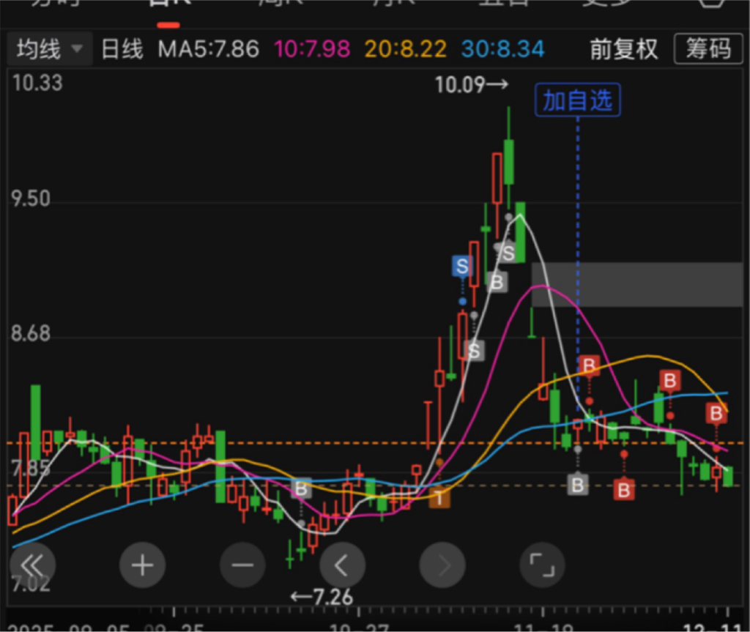Click the 8.68 price axis label
This screenshot has height=632, width=750.
click(31, 333)
